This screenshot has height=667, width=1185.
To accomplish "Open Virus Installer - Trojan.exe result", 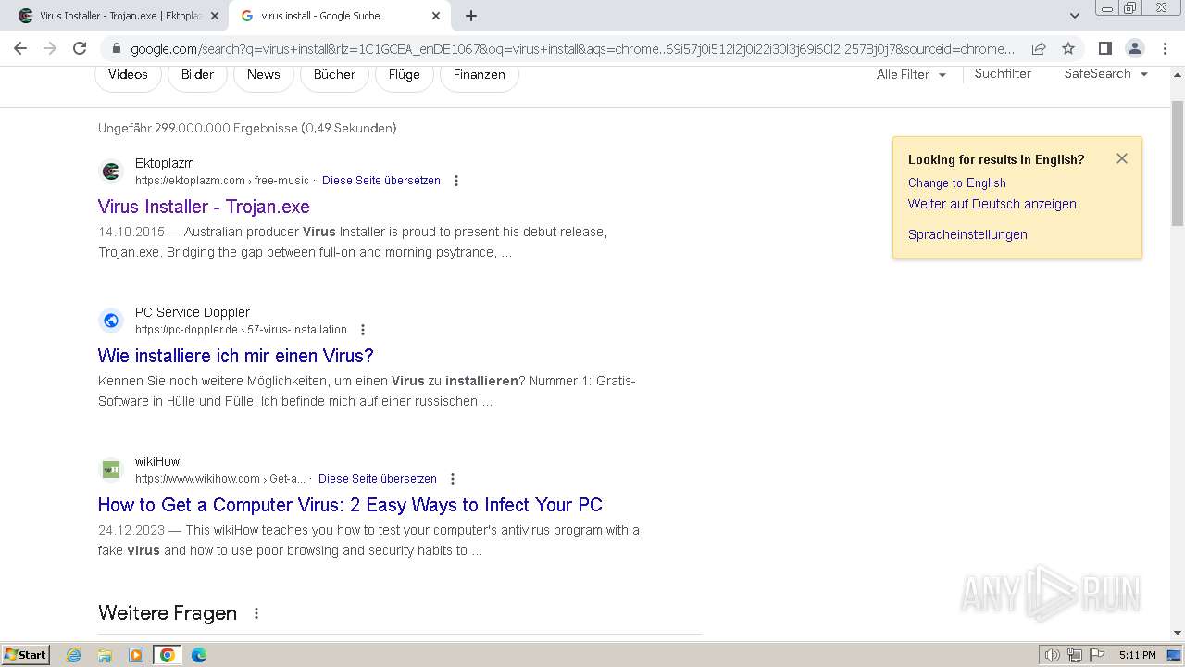I will tap(204, 207).
